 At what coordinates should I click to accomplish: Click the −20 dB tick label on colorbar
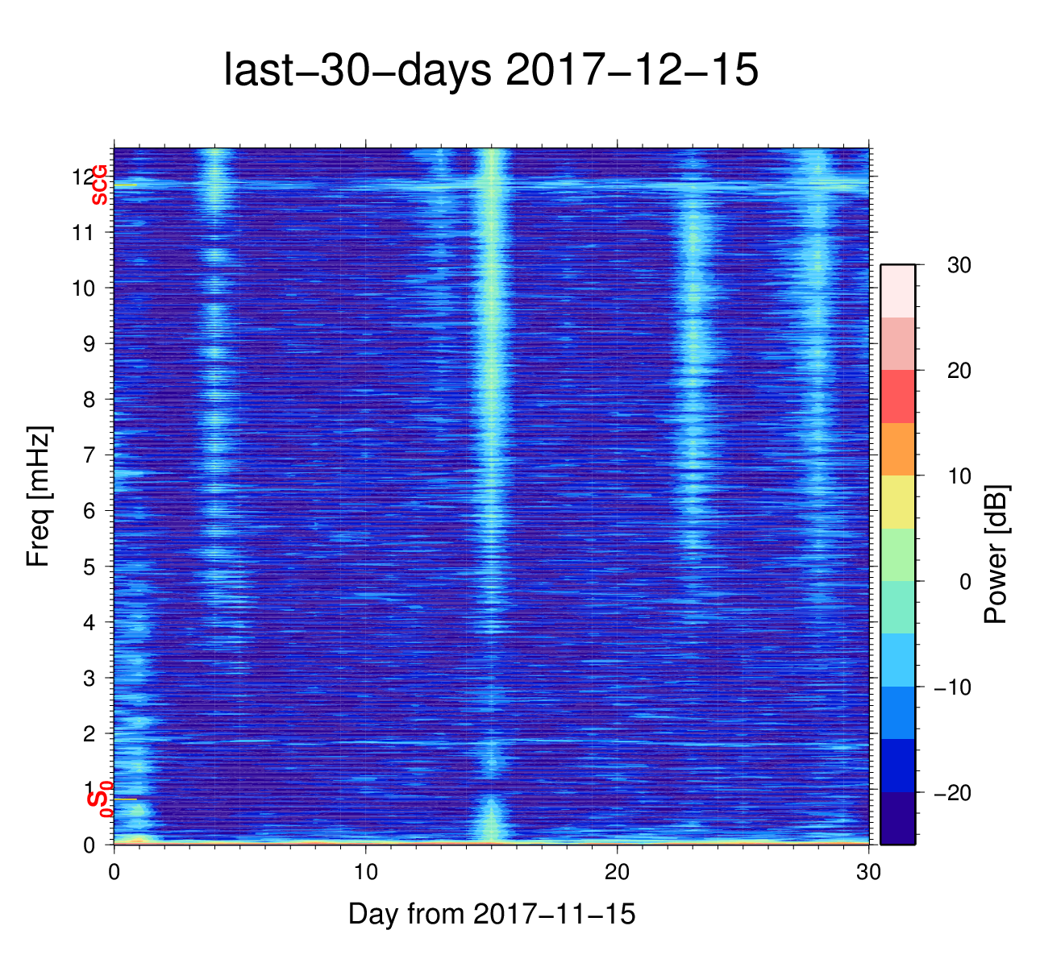tap(952, 794)
